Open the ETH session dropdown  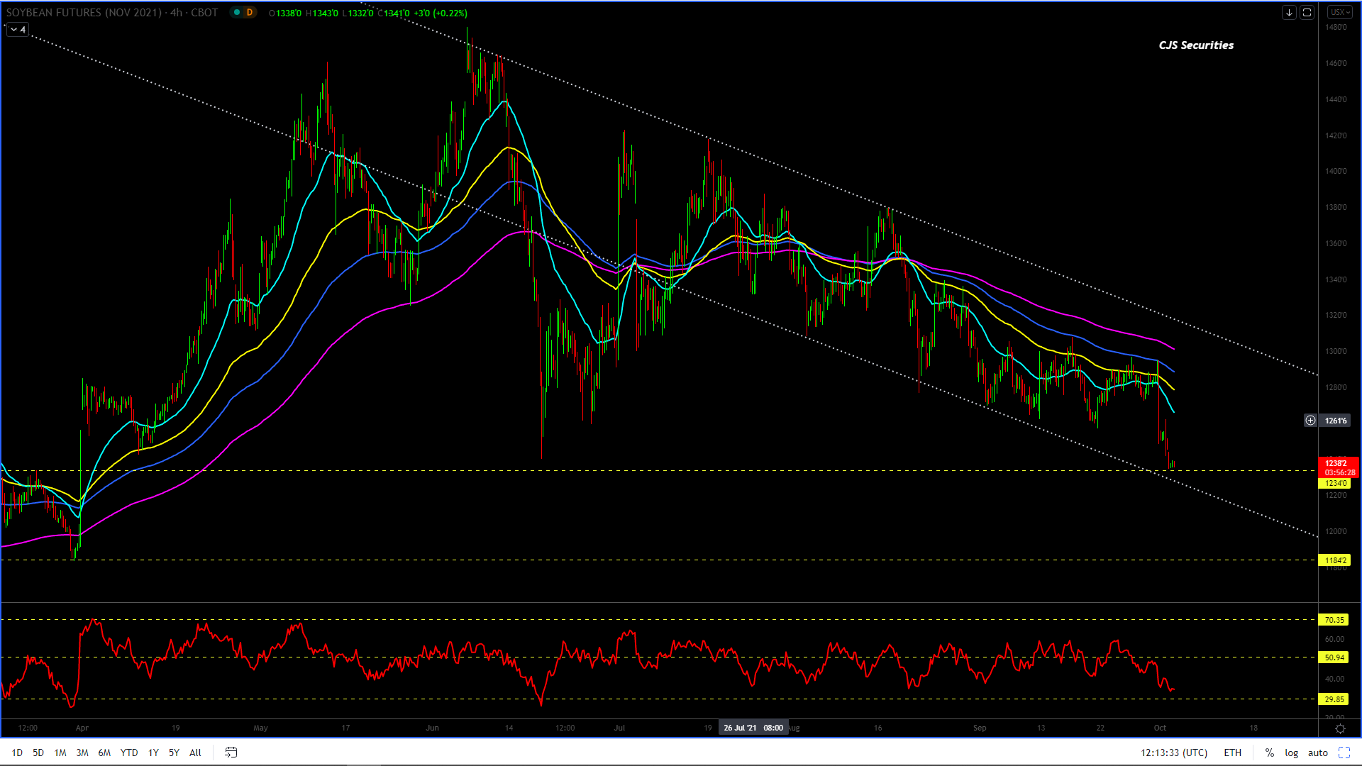click(1232, 753)
